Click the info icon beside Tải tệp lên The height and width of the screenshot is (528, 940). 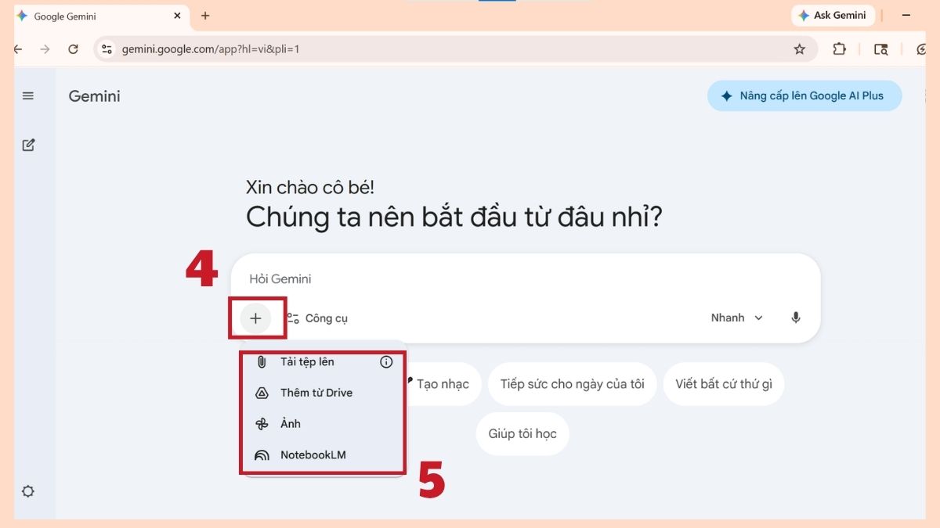point(386,362)
